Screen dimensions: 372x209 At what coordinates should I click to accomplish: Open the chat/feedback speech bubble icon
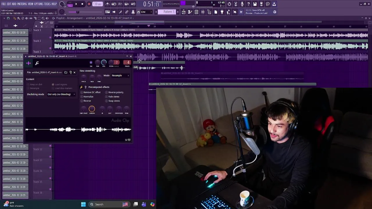click(x=268, y=4)
